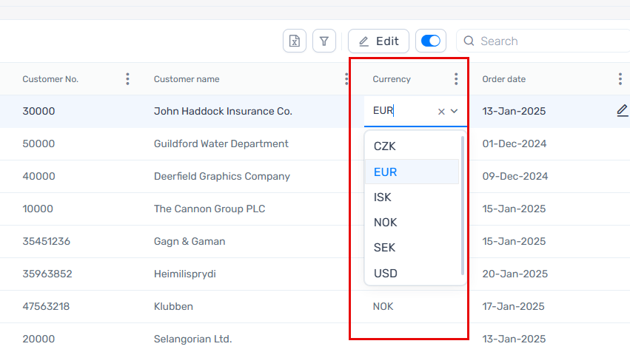Select CZK from the currency list
Image resolution: width=630 pixels, height=355 pixels.
coord(385,146)
